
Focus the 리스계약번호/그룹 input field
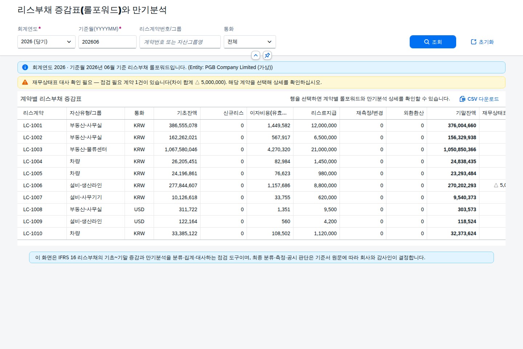(x=180, y=42)
